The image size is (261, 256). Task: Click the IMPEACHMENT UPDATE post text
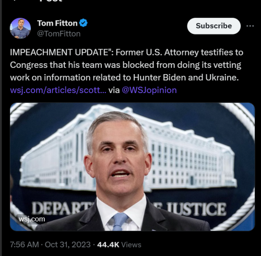[126, 65]
